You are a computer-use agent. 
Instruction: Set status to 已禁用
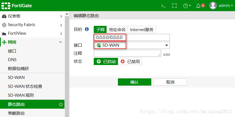130,62
